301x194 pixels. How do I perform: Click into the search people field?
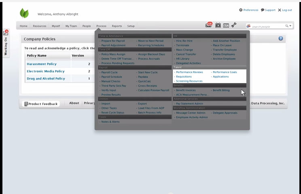268,27
